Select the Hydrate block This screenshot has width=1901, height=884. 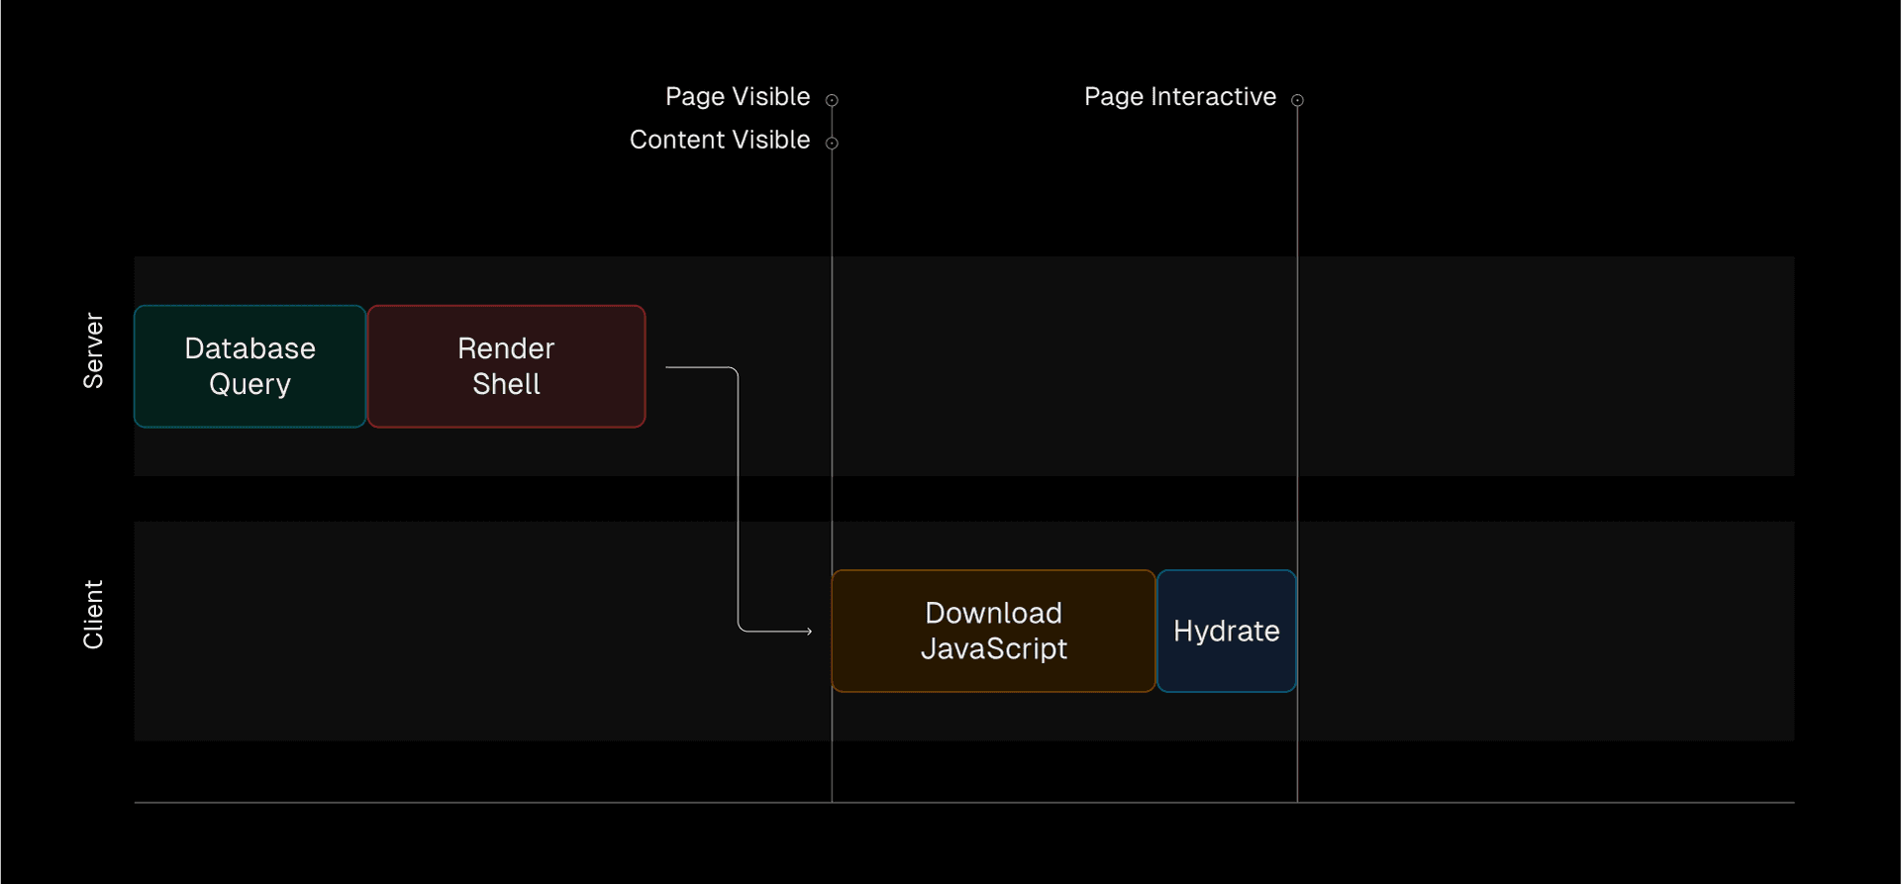pyautogui.click(x=1226, y=631)
